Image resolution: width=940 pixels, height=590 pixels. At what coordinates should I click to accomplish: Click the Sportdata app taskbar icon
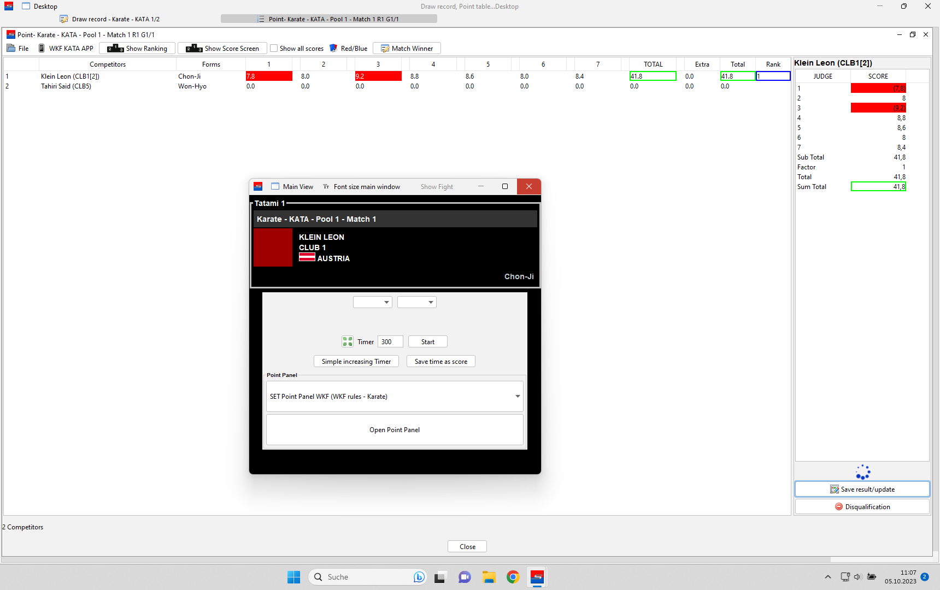(x=537, y=577)
